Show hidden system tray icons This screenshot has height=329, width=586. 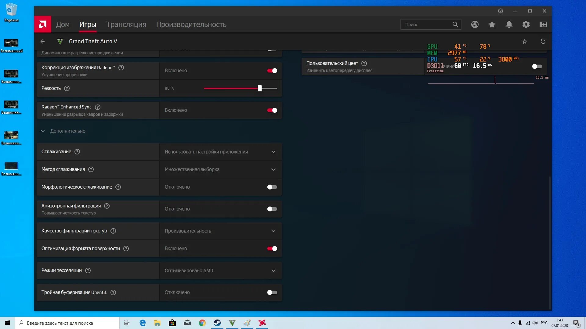click(x=513, y=323)
